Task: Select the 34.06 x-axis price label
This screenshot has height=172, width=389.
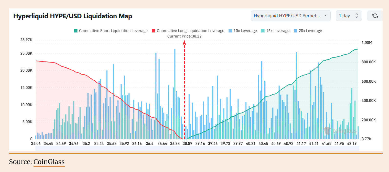Action: 36,144
